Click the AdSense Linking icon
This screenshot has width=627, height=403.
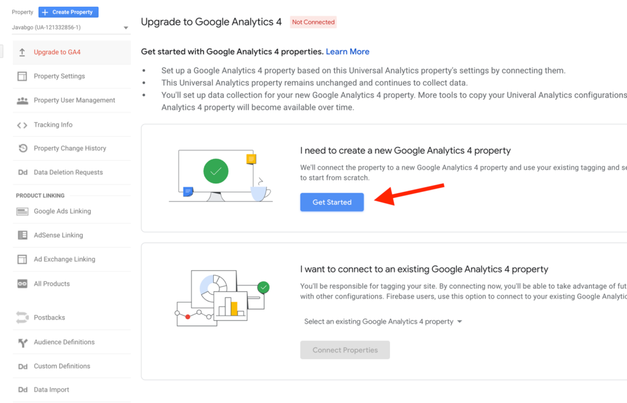click(23, 235)
